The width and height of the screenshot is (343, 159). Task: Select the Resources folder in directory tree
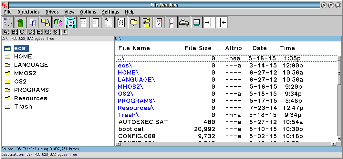pyautogui.click(x=30, y=98)
